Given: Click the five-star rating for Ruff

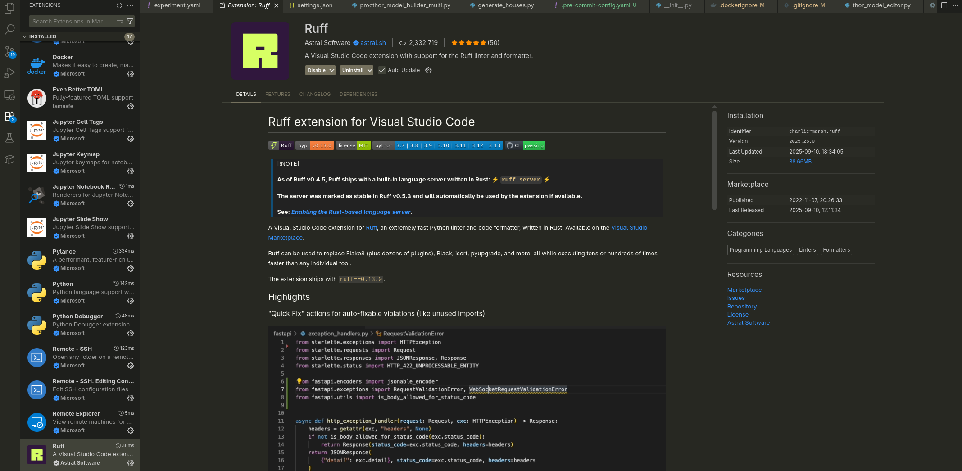Looking at the screenshot, I should tap(469, 43).
